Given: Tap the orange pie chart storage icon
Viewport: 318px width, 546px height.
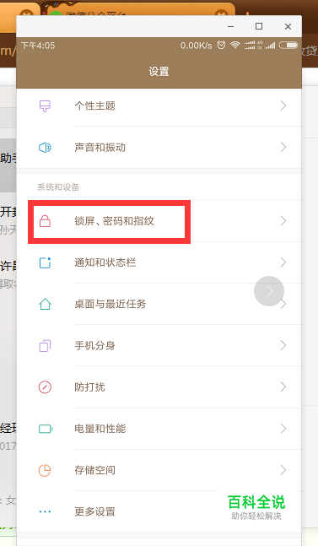Looking at the screenshot, I should click(x=45, y=470).
